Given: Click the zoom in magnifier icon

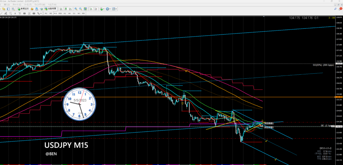Looking at the screenshot, I should point(76,9).
